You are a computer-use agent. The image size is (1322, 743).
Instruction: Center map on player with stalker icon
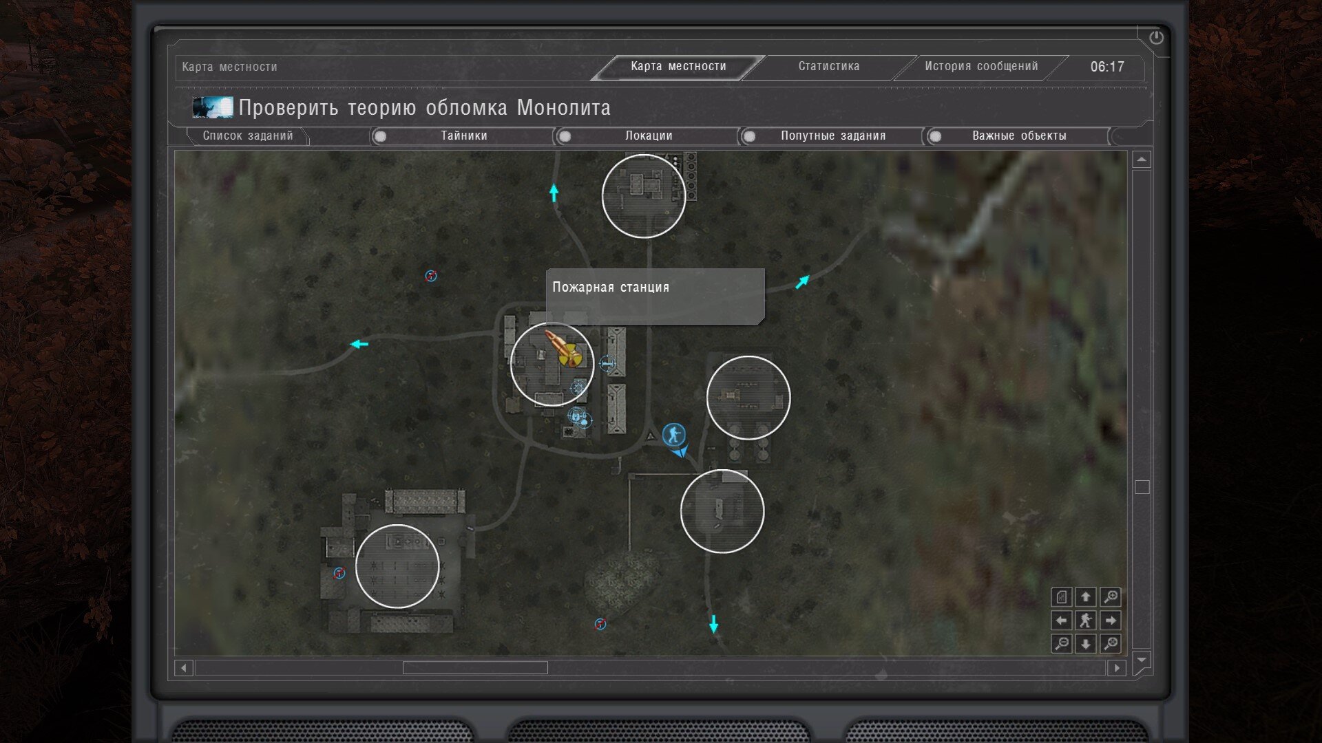point(1086,621)
